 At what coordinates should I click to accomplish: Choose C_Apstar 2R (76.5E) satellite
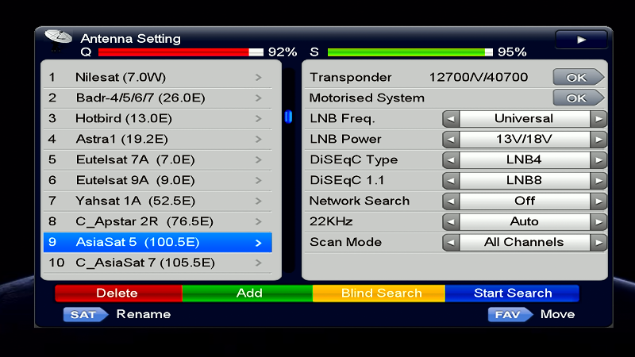click(157, 222)
